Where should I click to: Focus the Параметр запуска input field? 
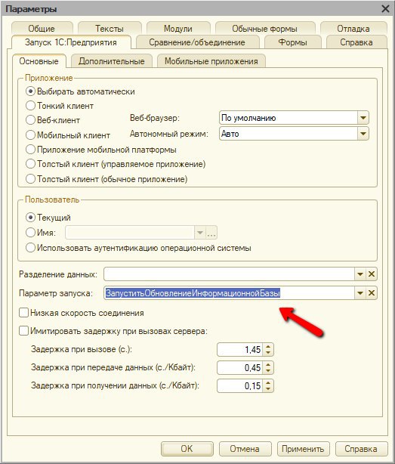pos(229,293)
